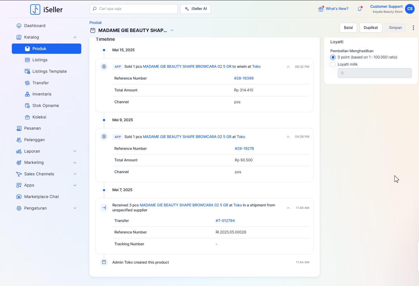Select the 0 point ratio radio option

click(333, 57)
